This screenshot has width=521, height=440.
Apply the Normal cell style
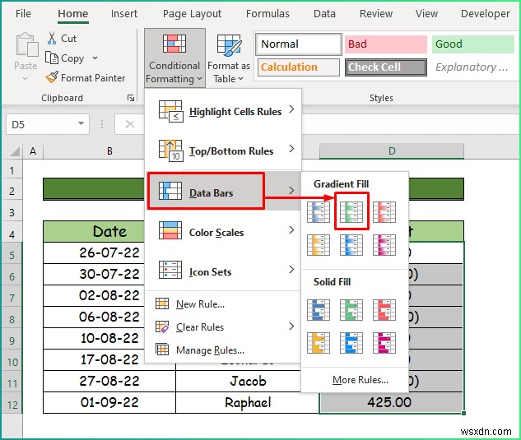[x=299, y=44]
